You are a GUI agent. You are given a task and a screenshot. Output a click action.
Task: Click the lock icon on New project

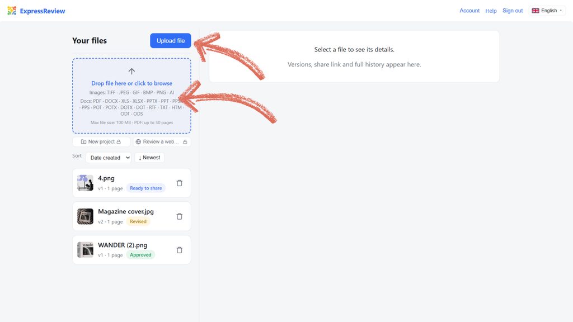pos(119,141)
